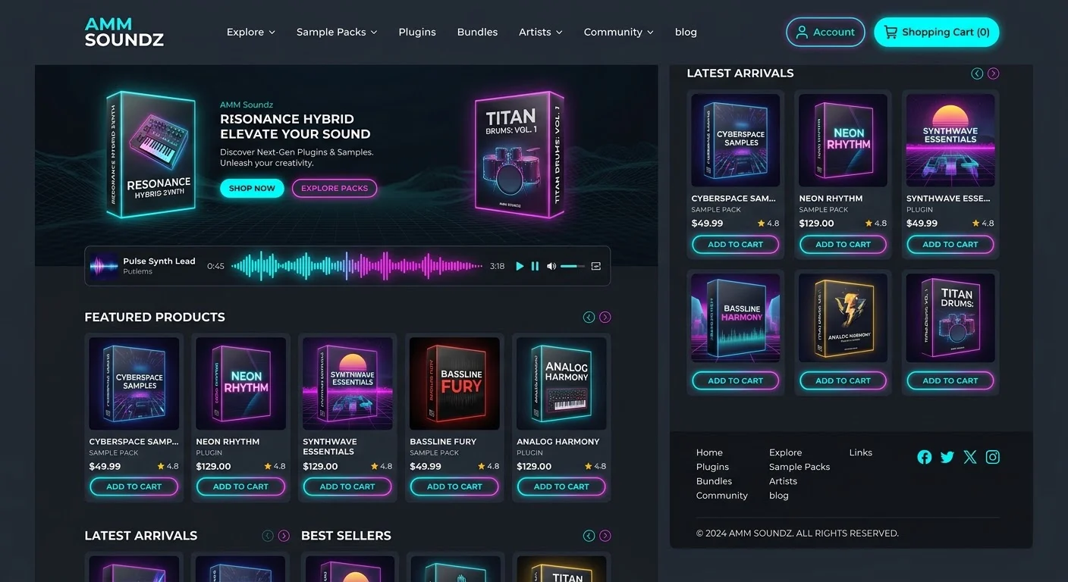Go to Plugins in the top navigation
This screenshot has height=582, width=1068.
(x=417, y=32)
